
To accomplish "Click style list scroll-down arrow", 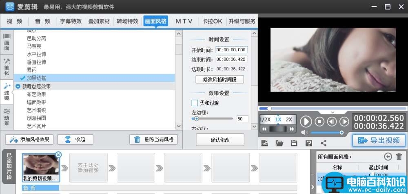I will pyautogui.click(x=179, y=126).
